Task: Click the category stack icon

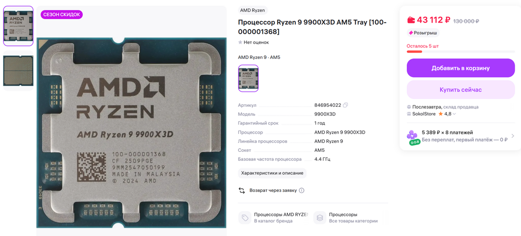Action: [320, 218]
